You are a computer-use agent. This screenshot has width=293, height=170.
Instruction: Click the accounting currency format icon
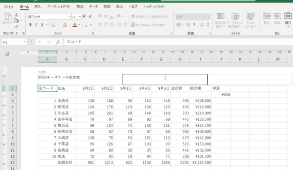[179, 25]
